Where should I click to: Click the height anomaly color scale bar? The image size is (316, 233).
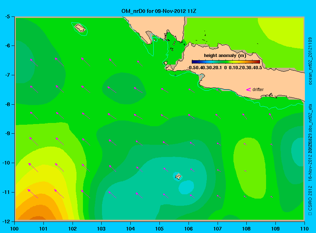point(226,62)
